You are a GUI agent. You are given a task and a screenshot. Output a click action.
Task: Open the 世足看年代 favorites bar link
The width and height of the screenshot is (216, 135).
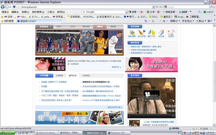tap(104, 17)
